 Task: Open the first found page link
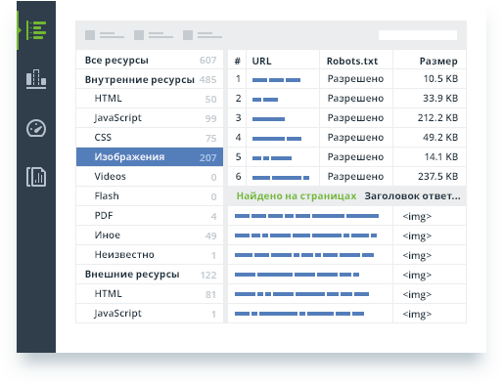coord(306,216)
